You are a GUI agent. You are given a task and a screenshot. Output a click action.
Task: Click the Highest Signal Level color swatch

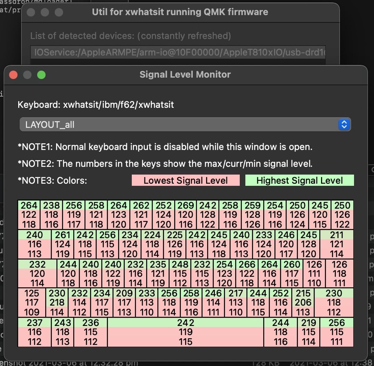coord(299,181)
